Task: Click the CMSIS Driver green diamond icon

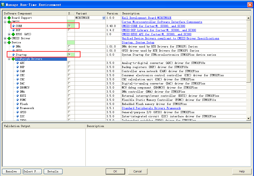Action: (x=9, y=38)
